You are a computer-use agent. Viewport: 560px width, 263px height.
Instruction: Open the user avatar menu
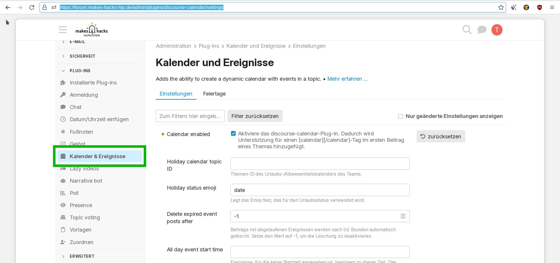pos(497,30)
